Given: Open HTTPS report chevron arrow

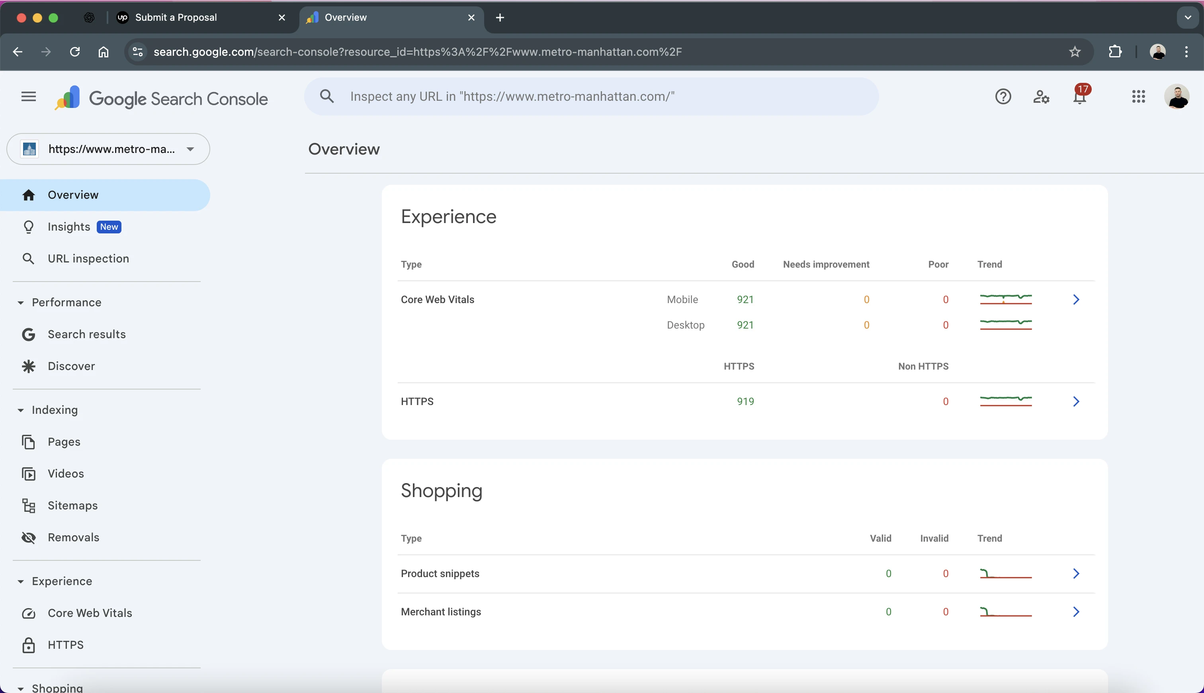Looking at the screenshot, I should (1076, 402).
